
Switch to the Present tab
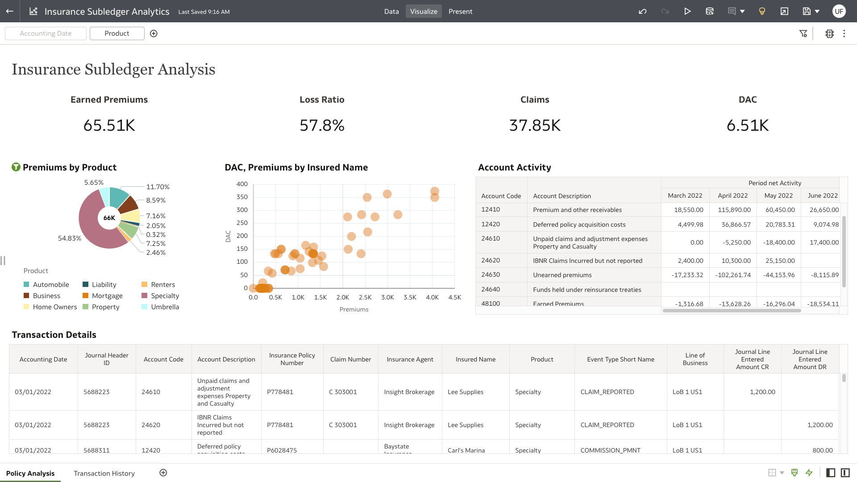(x=460, y=11)
